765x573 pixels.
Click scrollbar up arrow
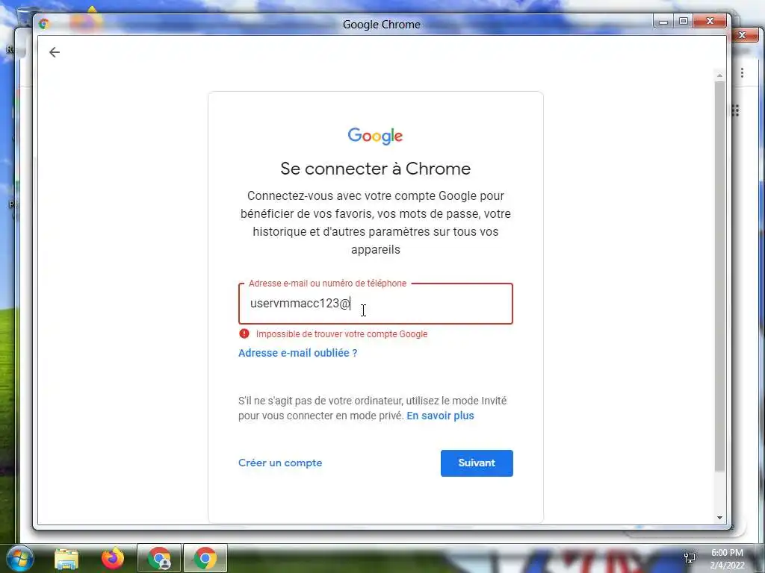[x=719, y=75]
